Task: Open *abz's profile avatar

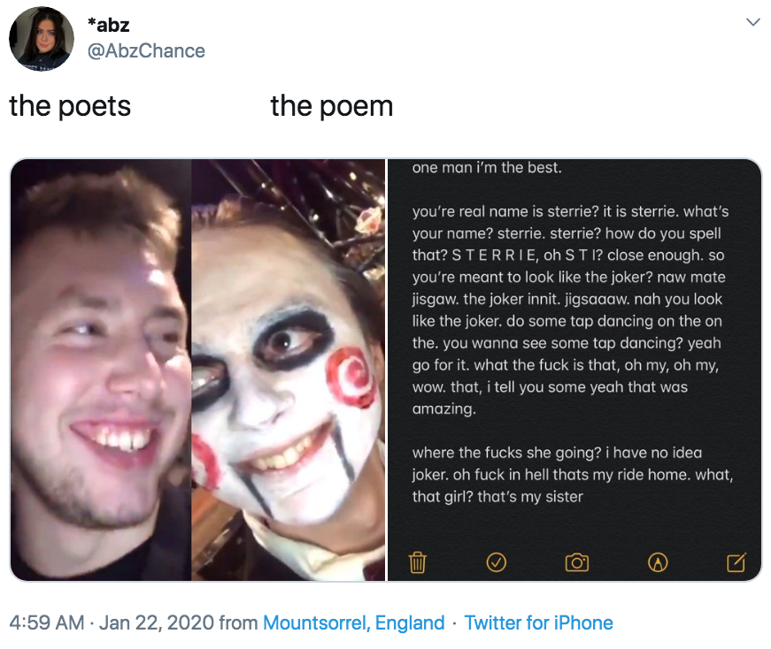Action: 42,37
